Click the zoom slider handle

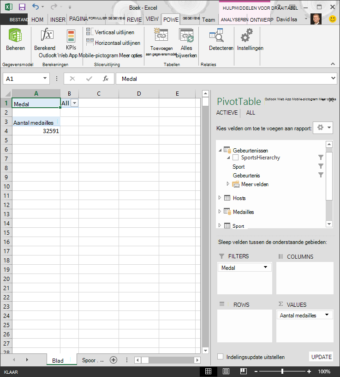click(282, 371)
